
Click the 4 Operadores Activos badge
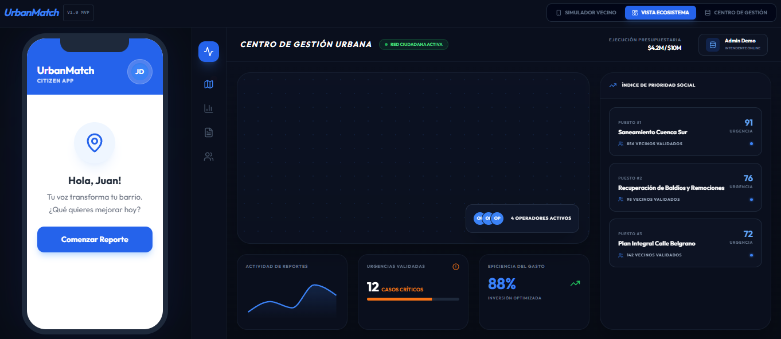tap(522, 219)
